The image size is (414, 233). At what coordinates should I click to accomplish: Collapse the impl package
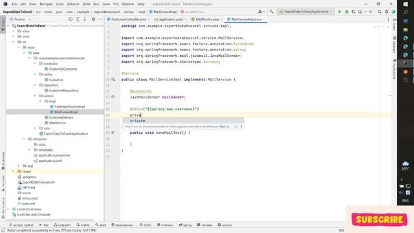(x=40, y=101)
